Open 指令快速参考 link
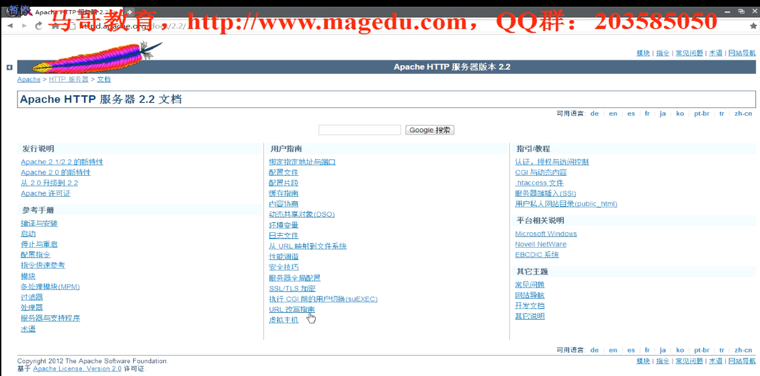 (43, 265)
